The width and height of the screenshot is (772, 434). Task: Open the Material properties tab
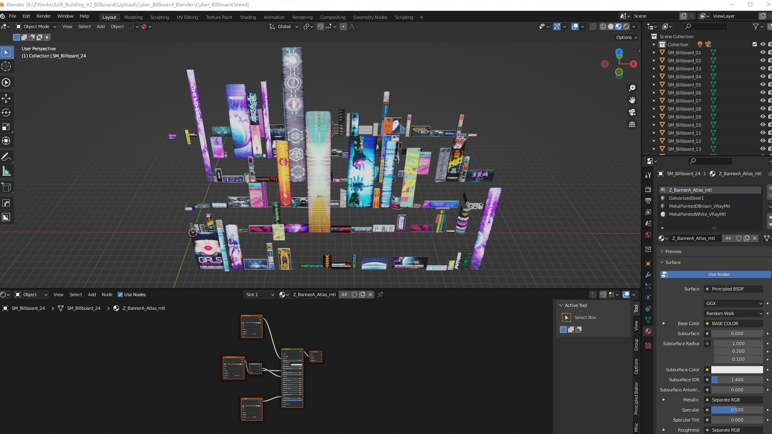coord(648,331)
